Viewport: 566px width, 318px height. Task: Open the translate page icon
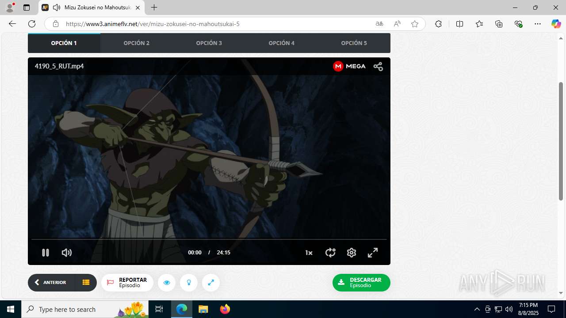[x=379, y=24]
